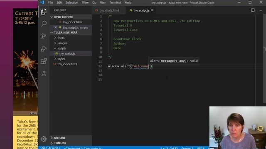
Task: Click line number 13 in the gutter
Action: point(100,70)
